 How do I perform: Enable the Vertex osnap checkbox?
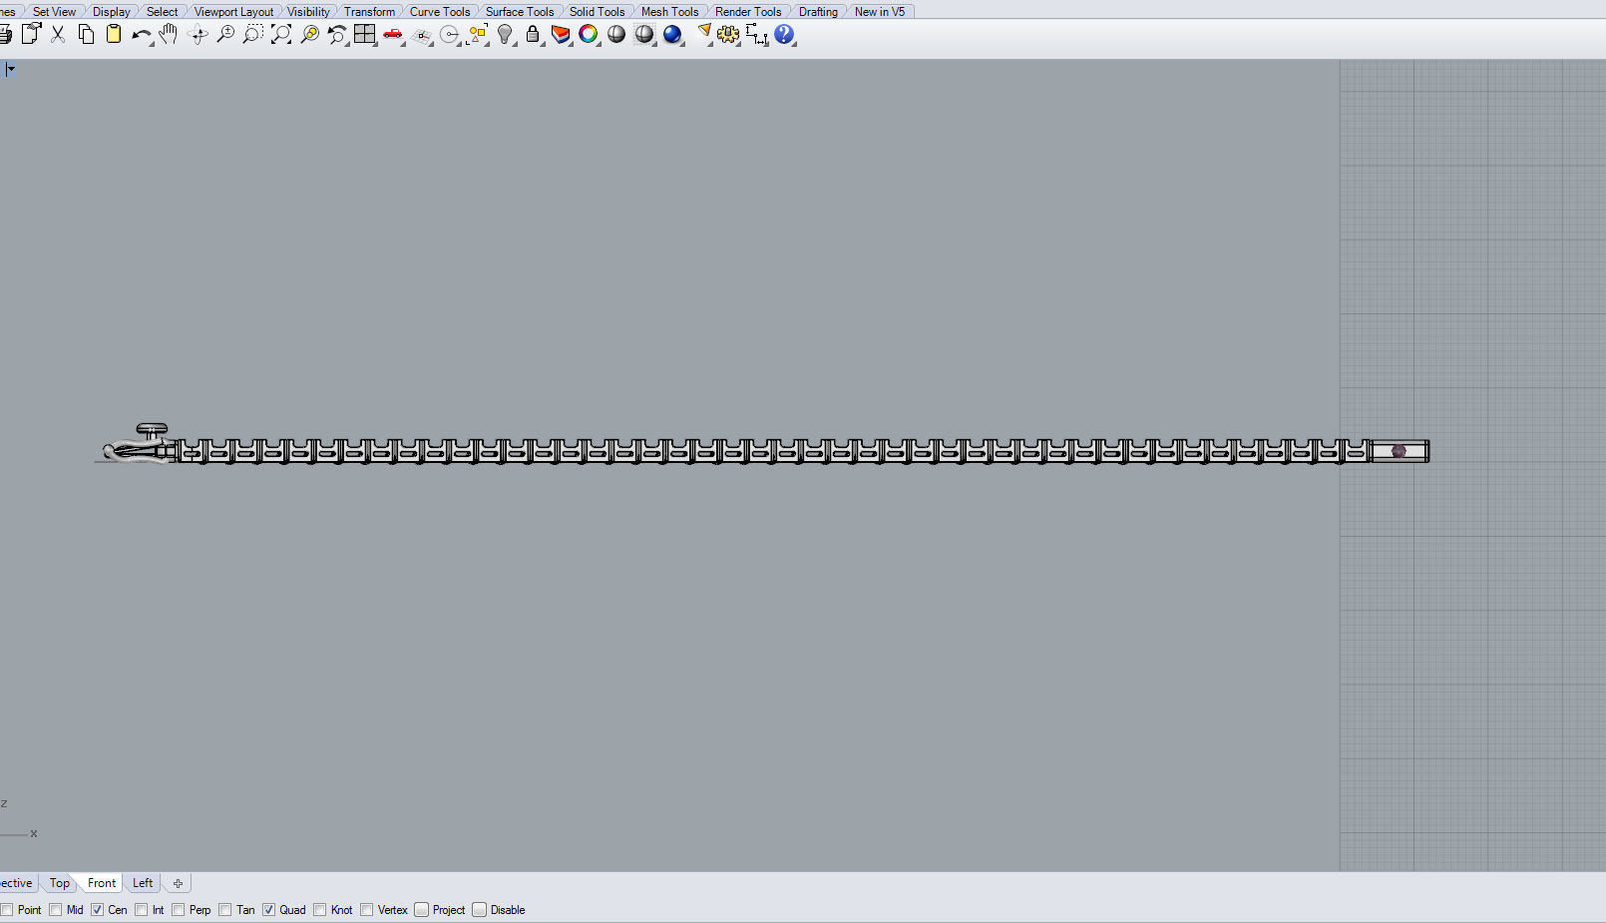(367, 910)
